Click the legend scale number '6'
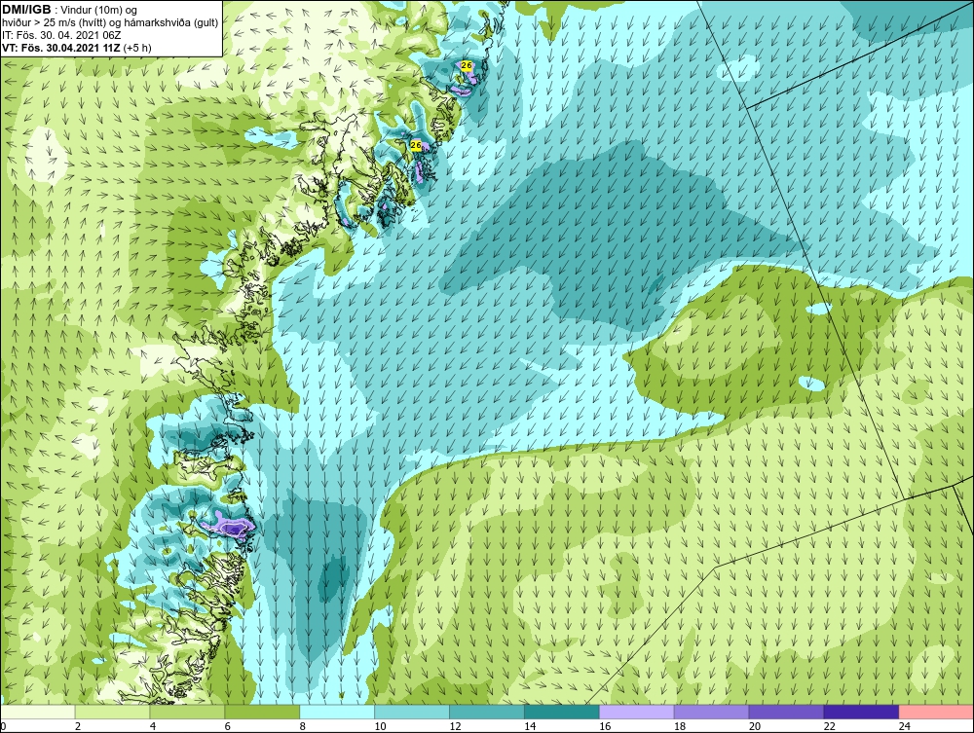 point(227,726)
